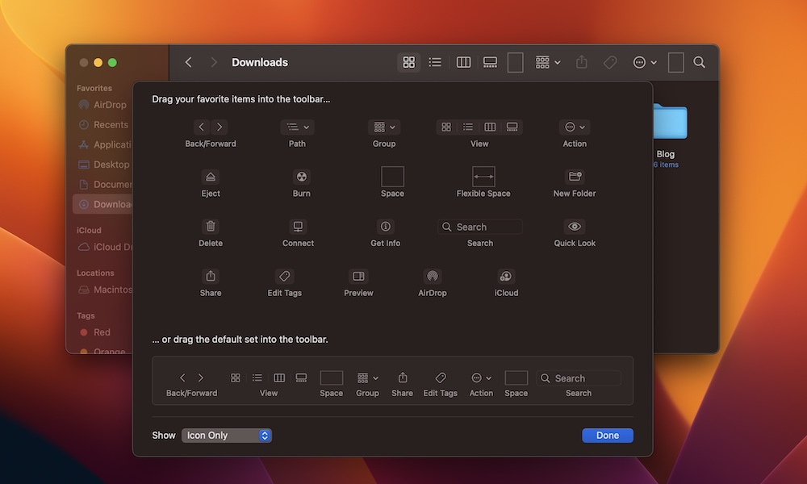Click the back arrow in Finder toolbar
807x484 pixels.
coord(188,62)
